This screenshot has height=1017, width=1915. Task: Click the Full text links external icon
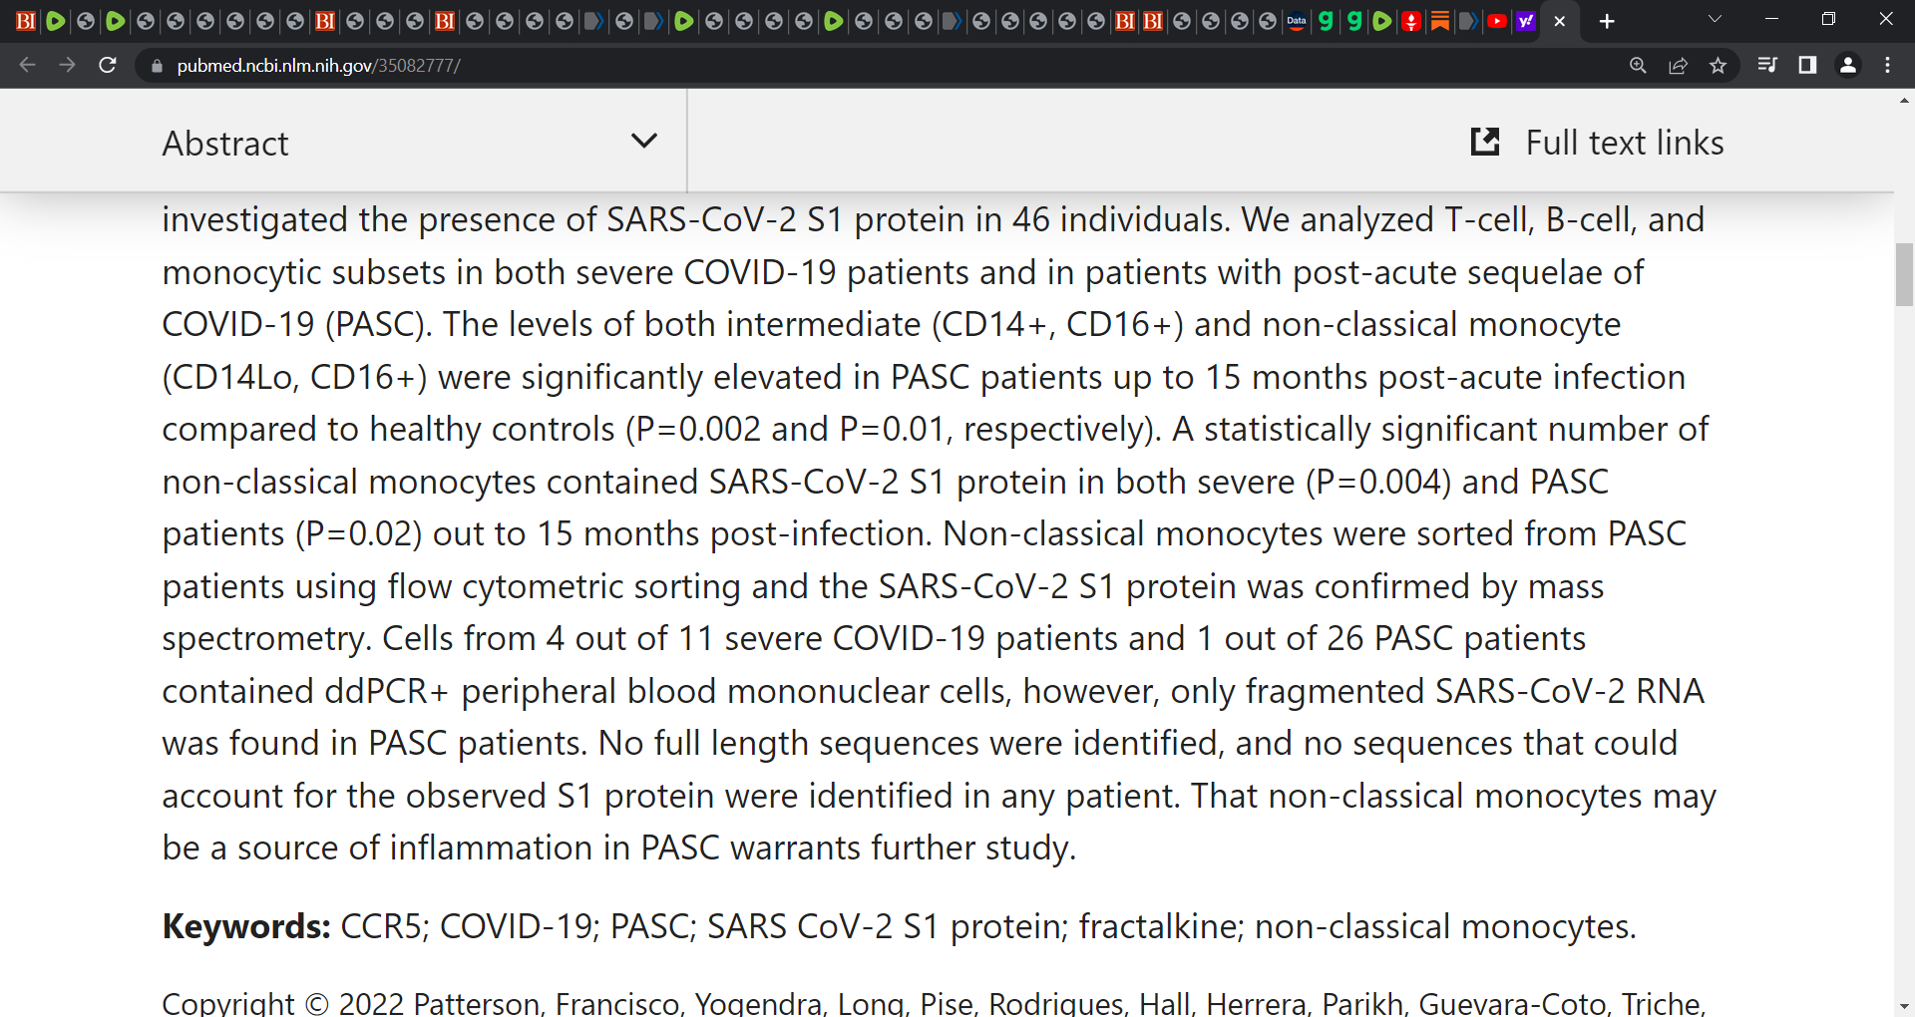pos(1485,142)
